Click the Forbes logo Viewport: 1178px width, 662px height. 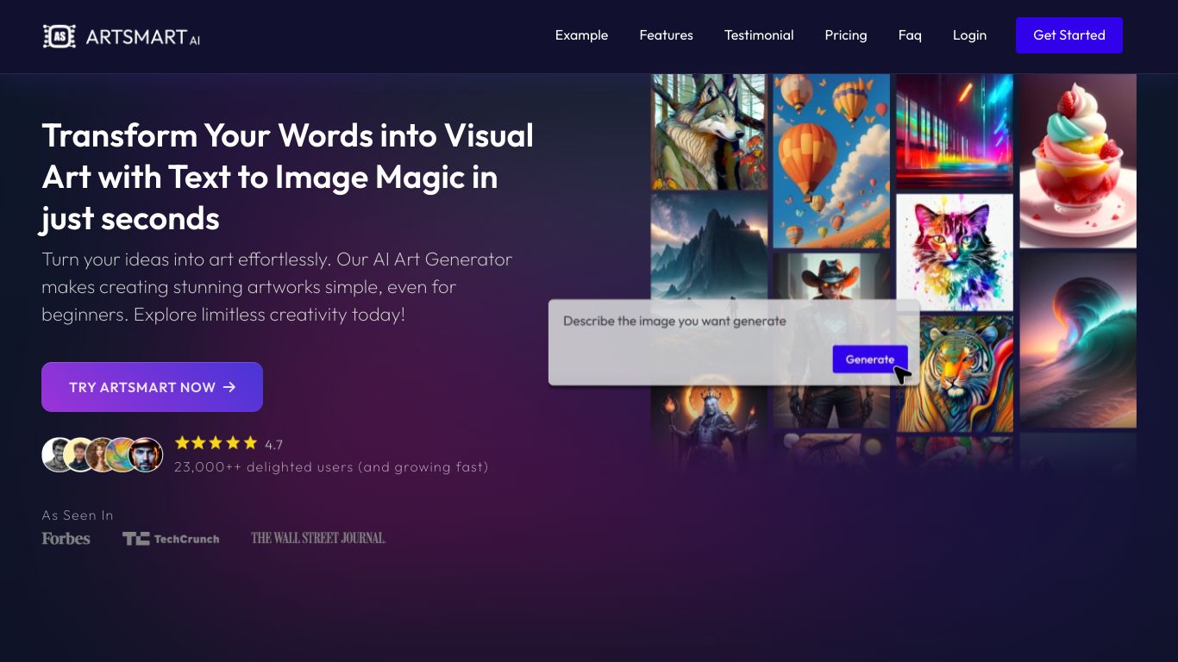pyautogui.click(x=66, y=539)
